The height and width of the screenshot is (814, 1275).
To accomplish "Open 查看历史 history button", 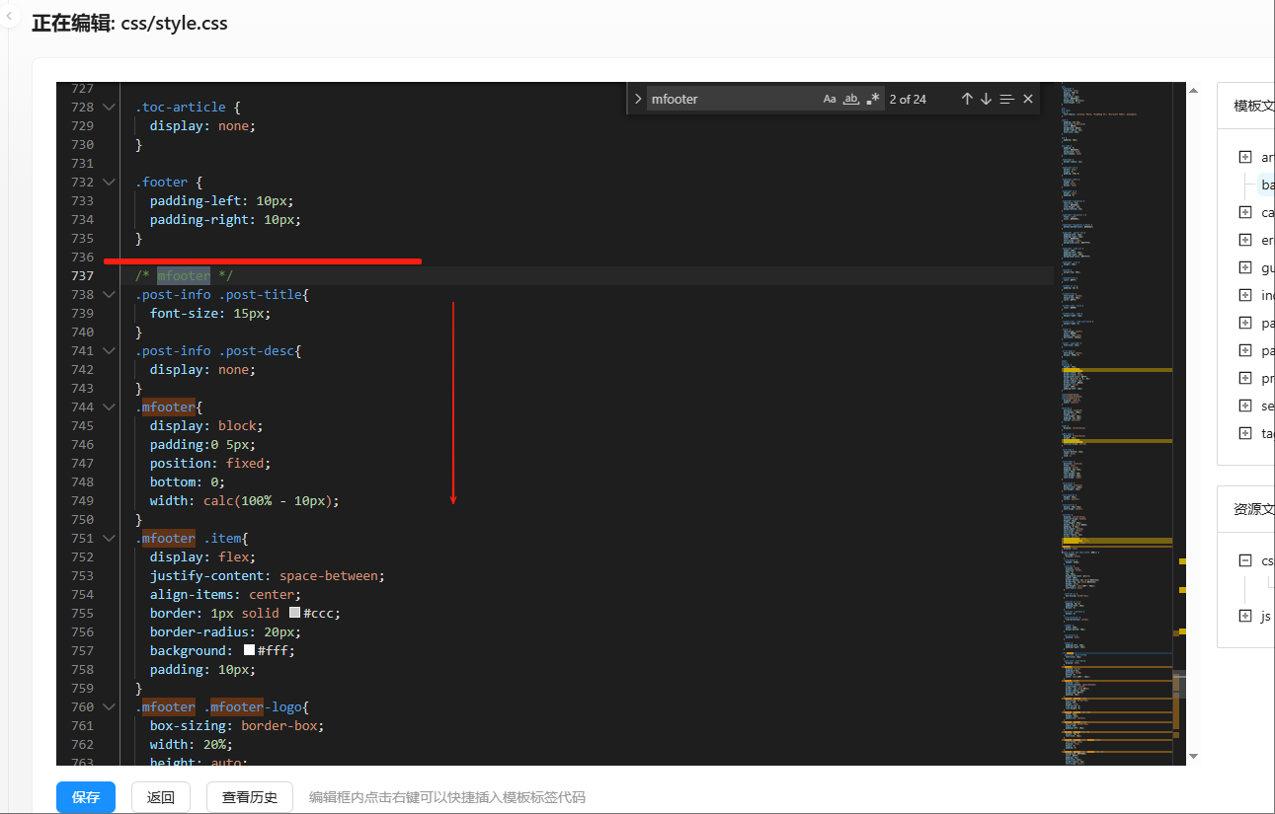I will tap(250, 797).
